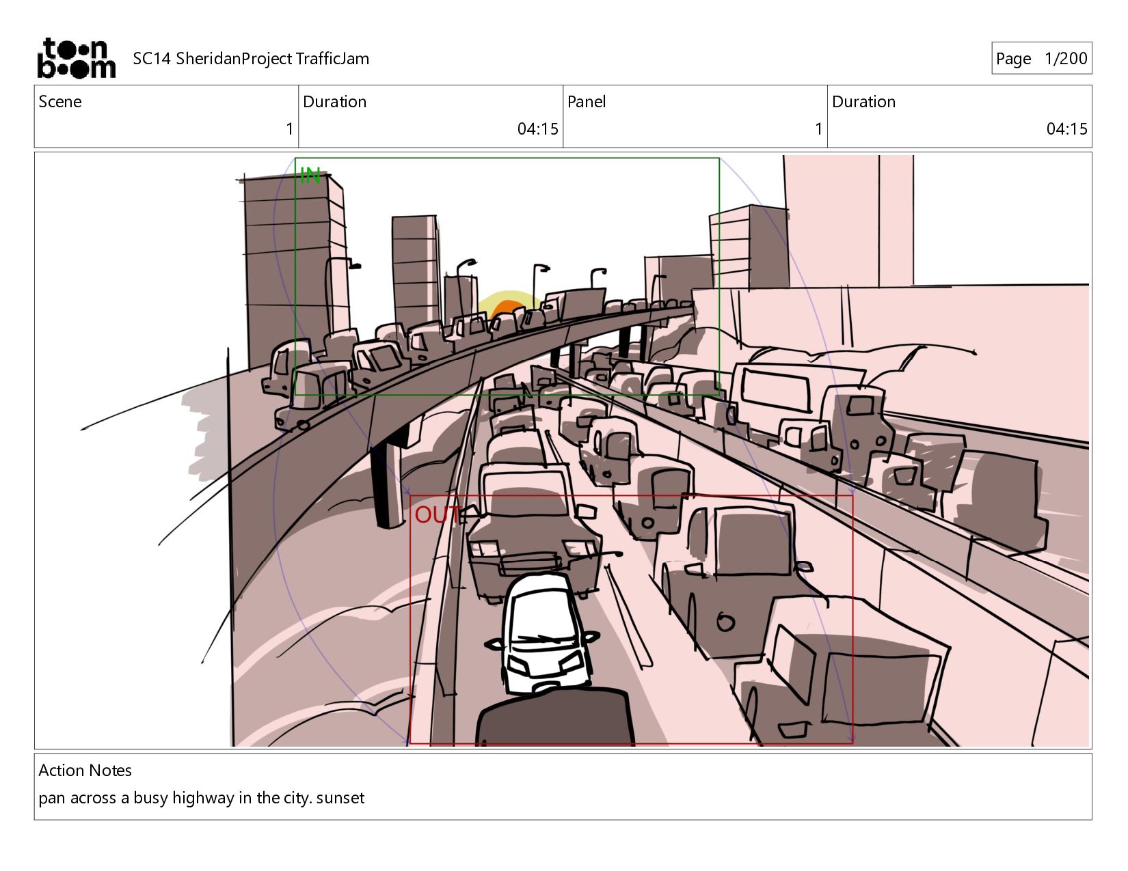This screenshot has height=871, width=1128.
Task: Click the 'Page 1/200' box
Action: pyautogui.click(x=1041, y=58)
